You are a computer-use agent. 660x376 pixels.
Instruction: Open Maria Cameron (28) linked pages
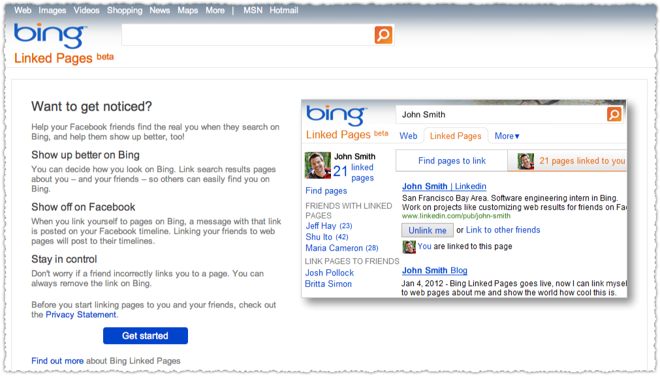(x=342, y=248)
